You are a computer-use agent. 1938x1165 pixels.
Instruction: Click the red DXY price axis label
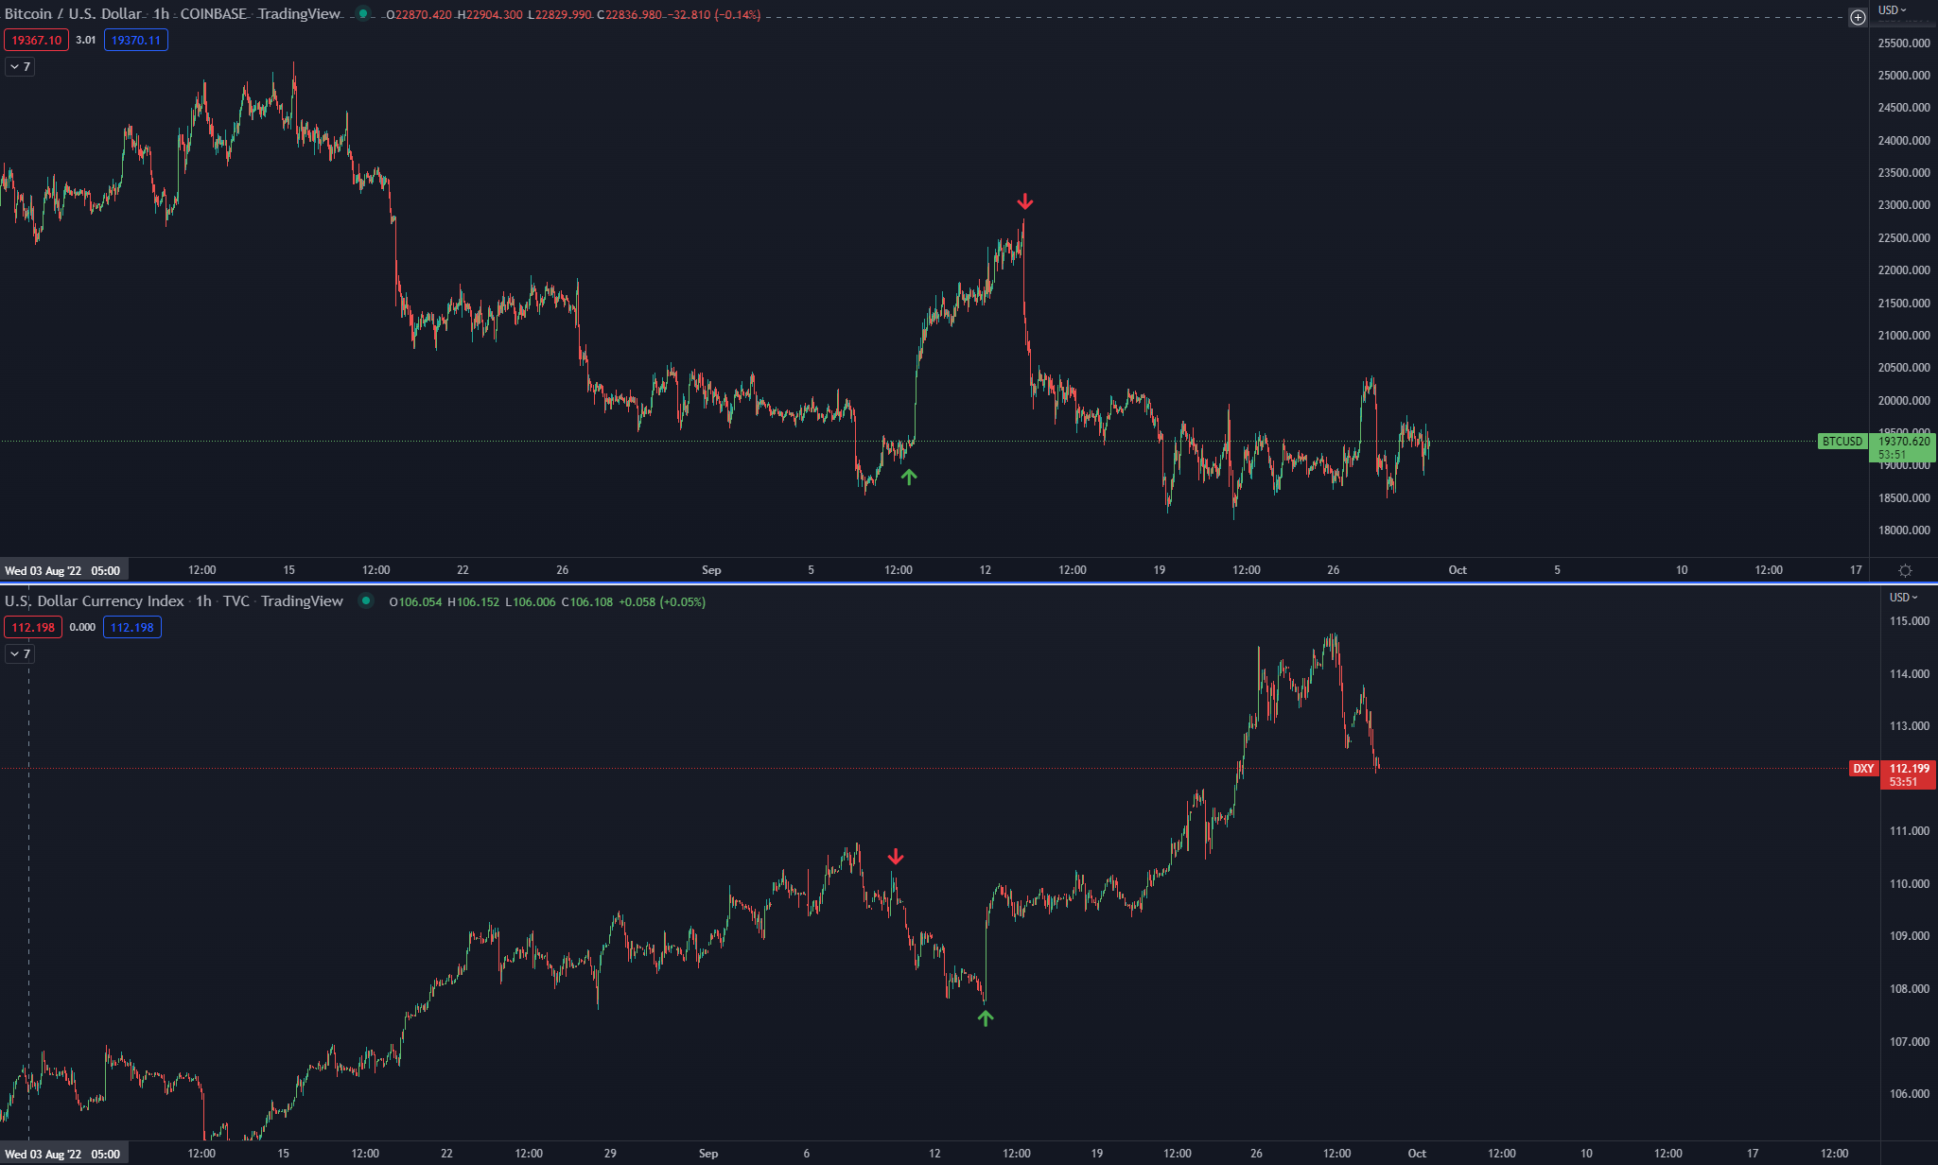tap(1863, 769)
